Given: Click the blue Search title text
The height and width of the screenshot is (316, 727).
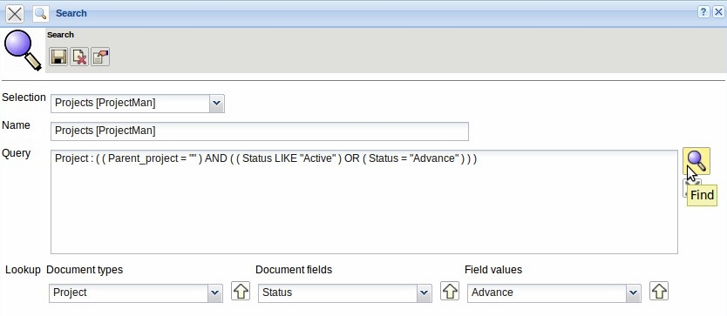Looking at the screenshot, I should [71, 13].
